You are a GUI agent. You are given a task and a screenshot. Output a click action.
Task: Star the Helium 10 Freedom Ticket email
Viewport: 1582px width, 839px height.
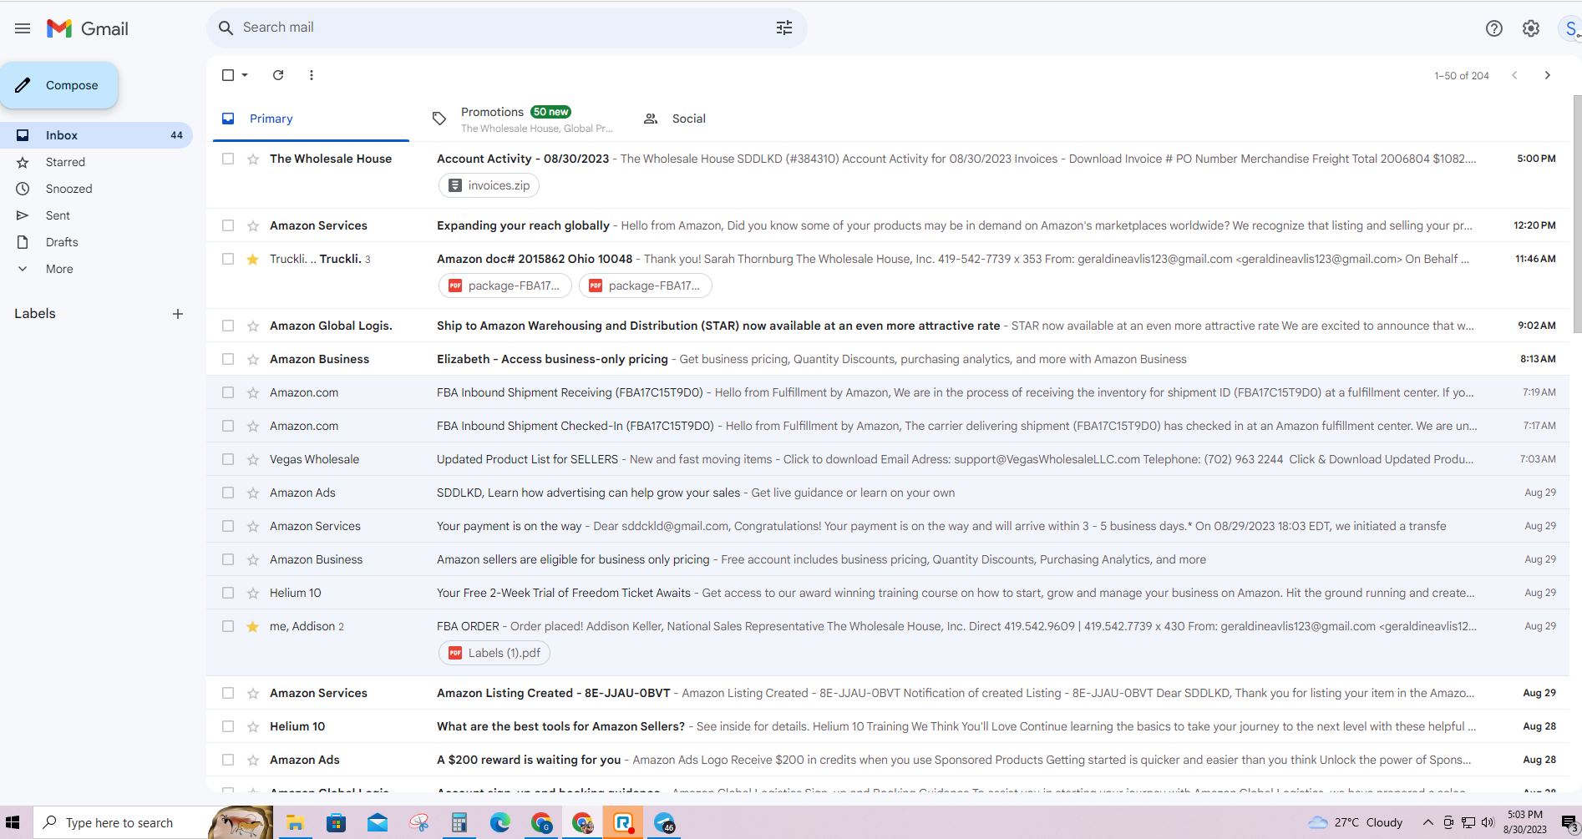click(253, 593)
